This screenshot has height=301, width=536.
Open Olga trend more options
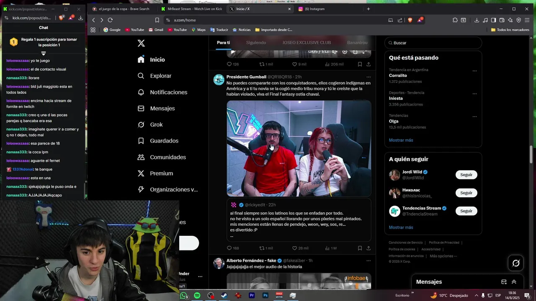474,117
